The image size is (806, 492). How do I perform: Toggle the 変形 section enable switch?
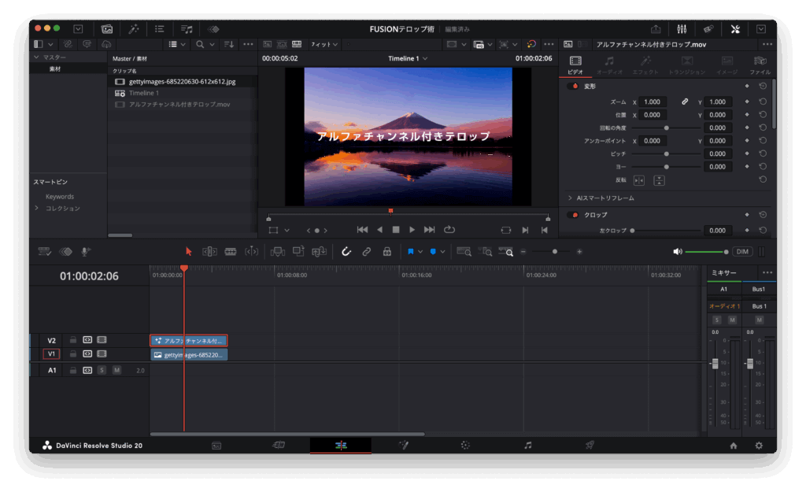[573, 86]
